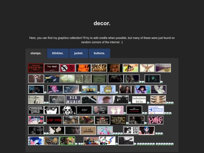Click the pink HOLE stamp
Viewport: 204px width, 153px height.
click(156, 120)
